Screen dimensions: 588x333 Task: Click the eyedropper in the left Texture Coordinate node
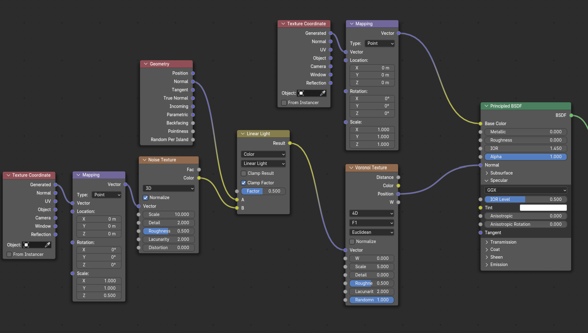(x=47, y=245)
